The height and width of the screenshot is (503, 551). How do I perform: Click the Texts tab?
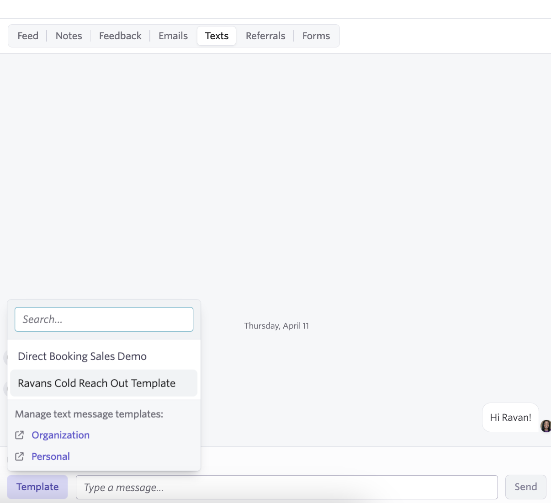(217, 36)
